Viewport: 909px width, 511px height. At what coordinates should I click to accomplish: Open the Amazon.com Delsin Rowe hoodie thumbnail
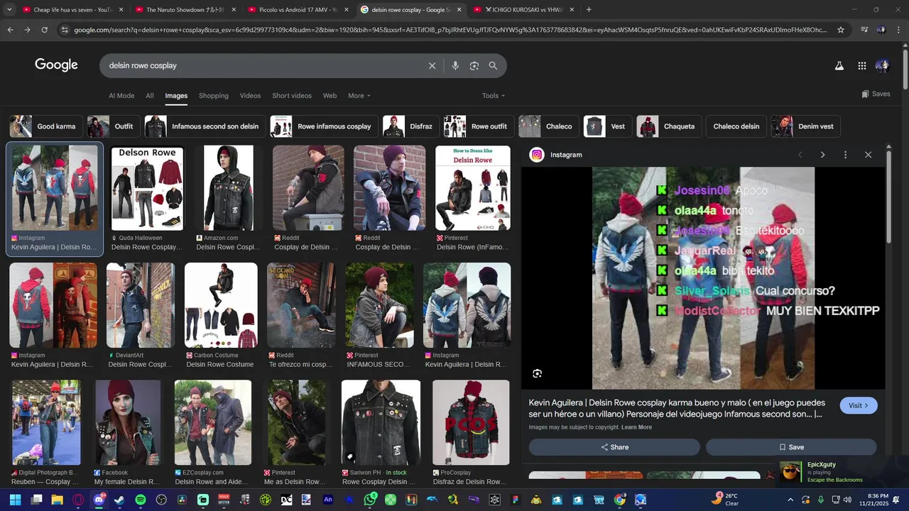pos(229,188)
